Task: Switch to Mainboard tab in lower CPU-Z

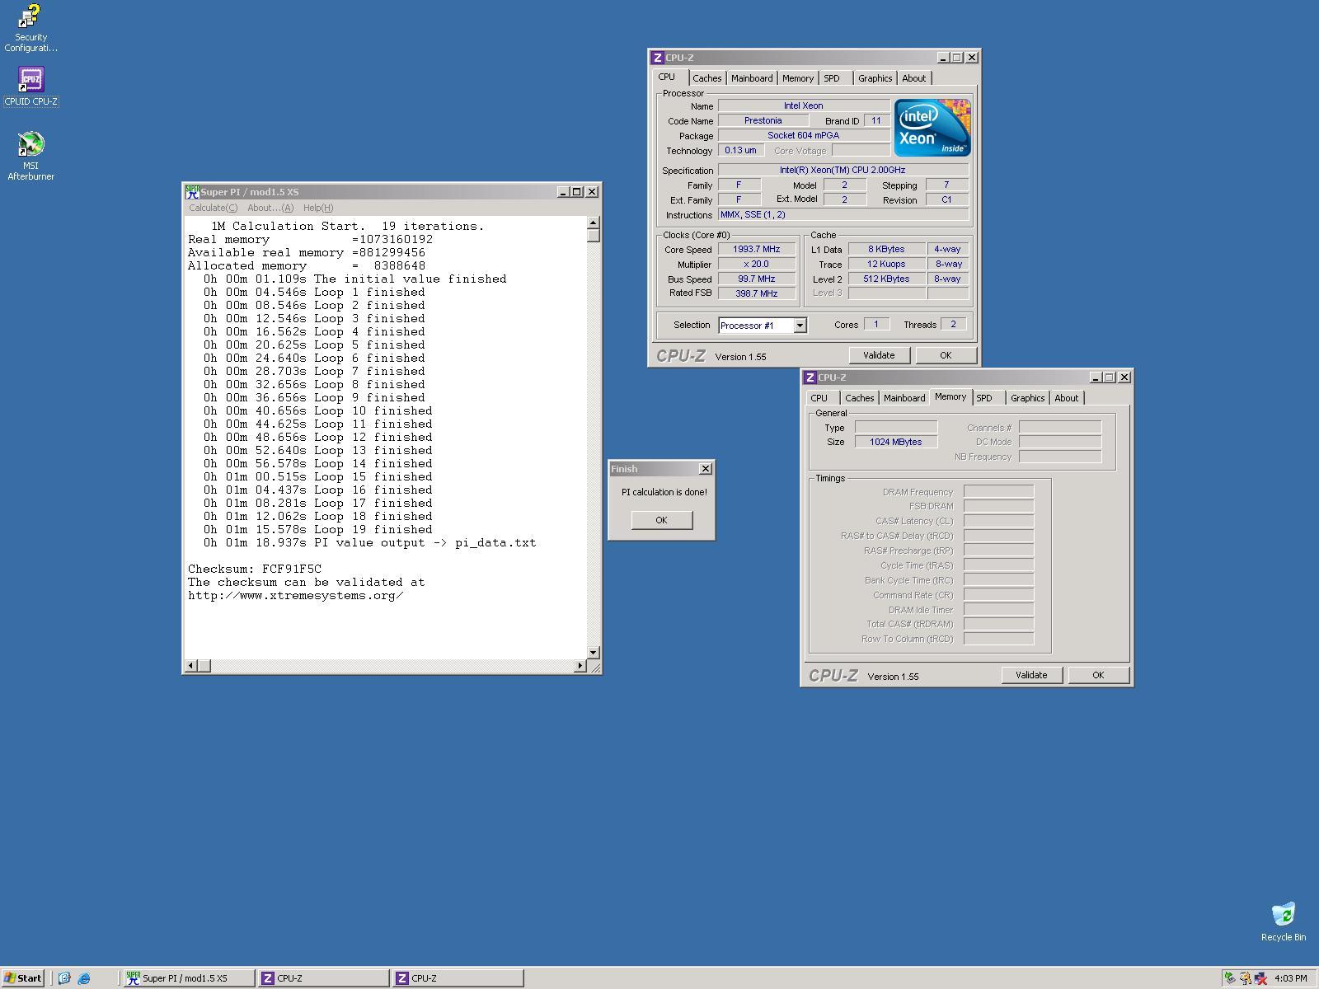Action: point(904,398)
